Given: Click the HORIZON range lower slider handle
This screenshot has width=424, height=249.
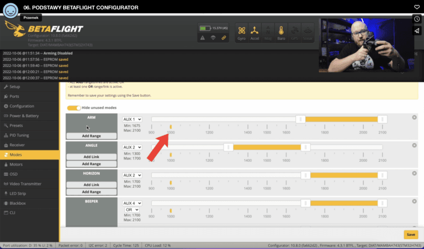Looking at the screenshot, I should pos(305,175).
